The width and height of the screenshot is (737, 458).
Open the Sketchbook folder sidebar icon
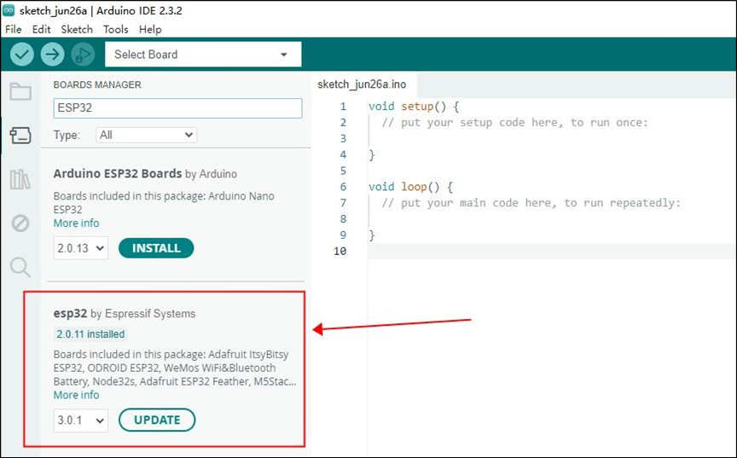pyautogui.click(x=20, y=91)
